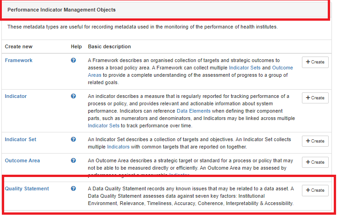Create a new Outcome Area
The height and width of the screenshot is (217, 337).
tap(315, 162)
